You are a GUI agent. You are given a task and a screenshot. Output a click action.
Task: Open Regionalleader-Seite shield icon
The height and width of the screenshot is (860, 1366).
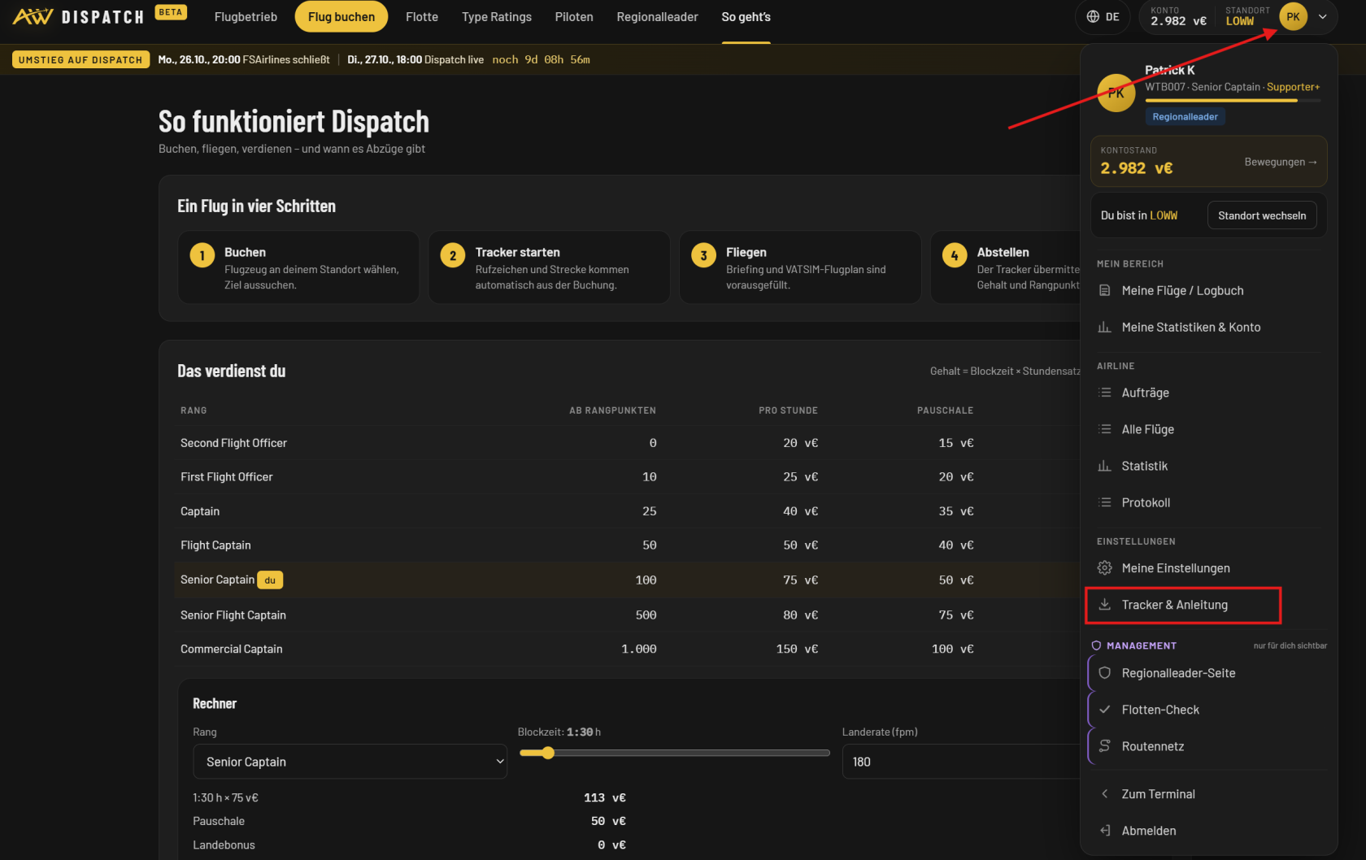click(x=1104, y=673)
